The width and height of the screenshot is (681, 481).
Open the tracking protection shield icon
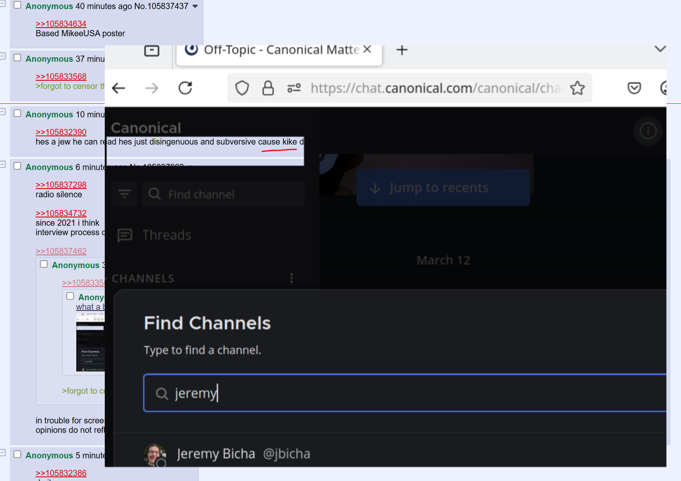[x=242, y=88]
